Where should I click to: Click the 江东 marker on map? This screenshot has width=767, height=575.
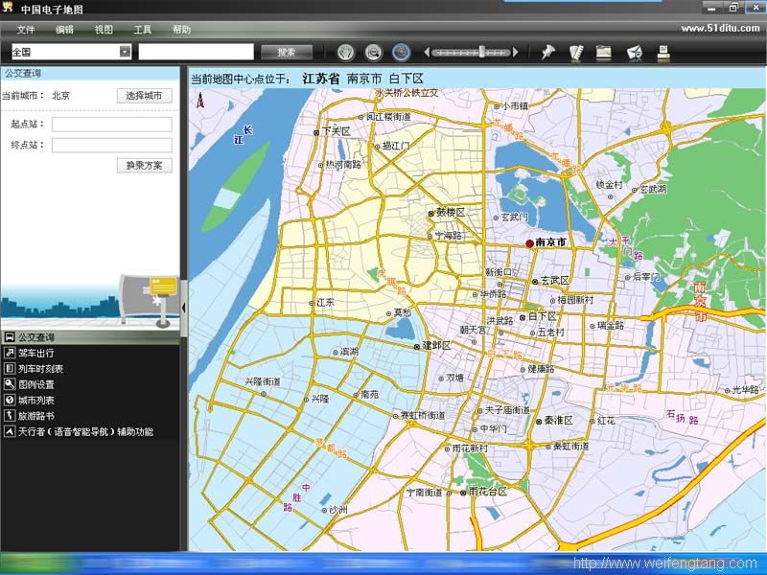tap(312, 303)
